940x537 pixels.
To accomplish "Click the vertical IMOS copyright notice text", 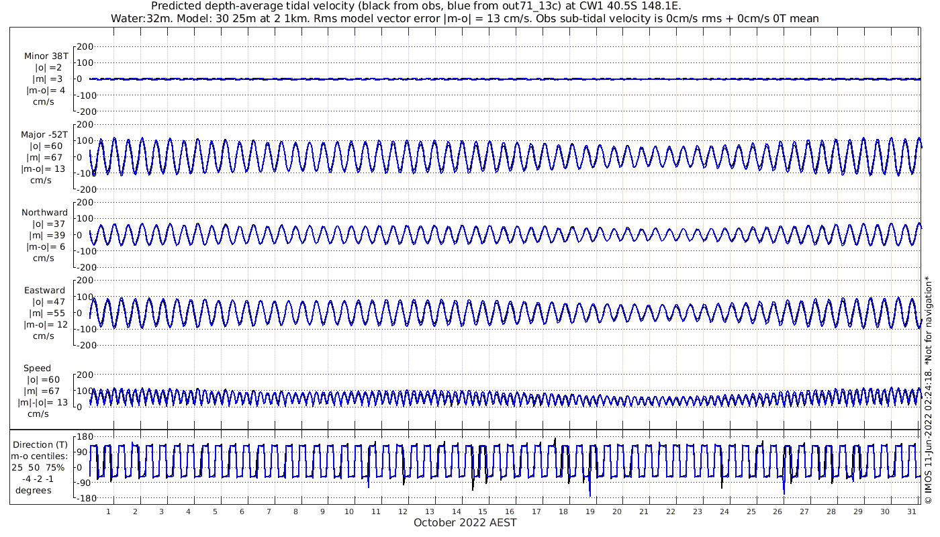I will coord(928,389).
